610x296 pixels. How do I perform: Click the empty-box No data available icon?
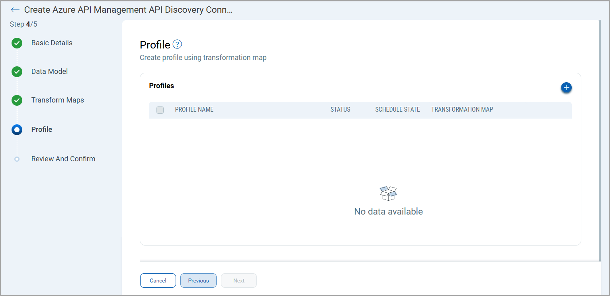click(388, 193)
